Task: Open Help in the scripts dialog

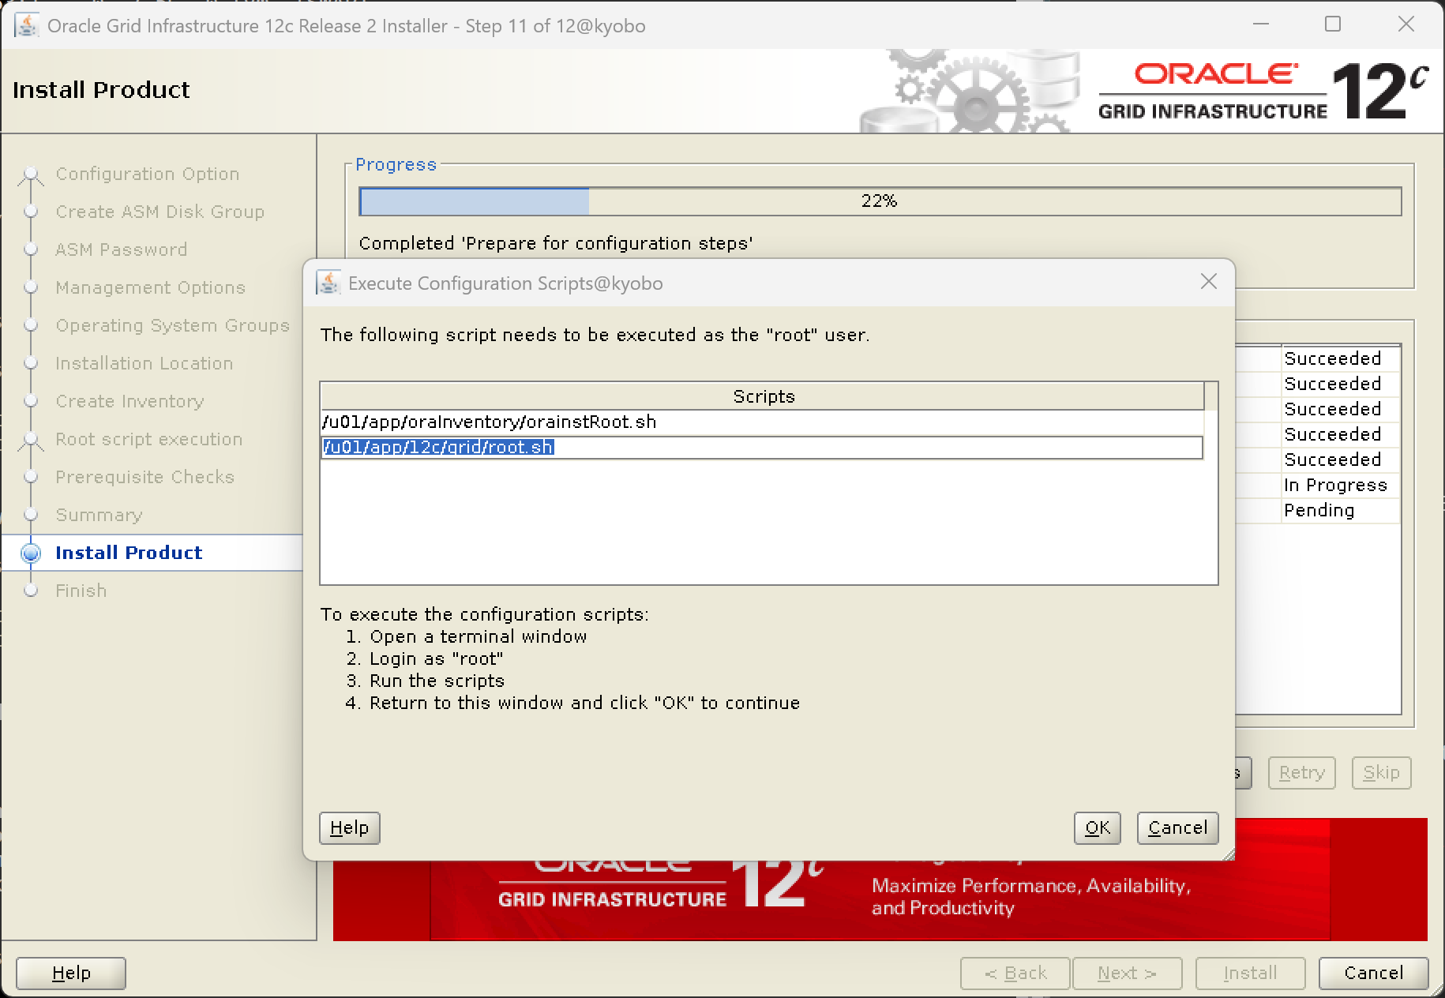Action: (x=349, y=827)
